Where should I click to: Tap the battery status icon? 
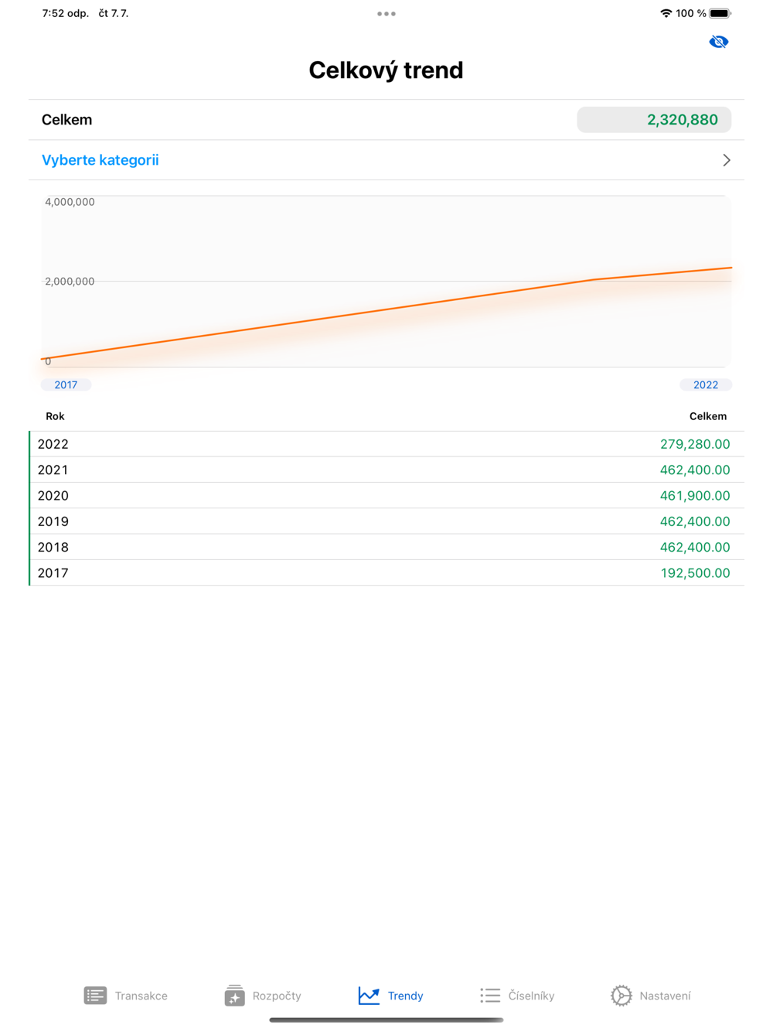click(x=720, y=13)
